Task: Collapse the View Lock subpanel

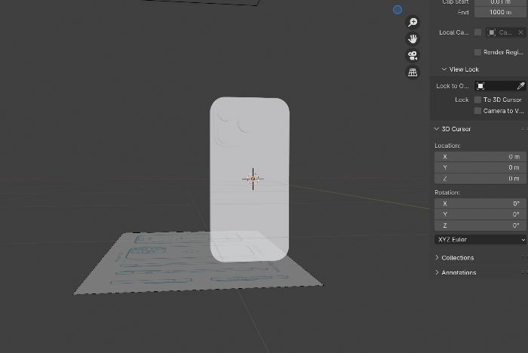Action: (444, 69)
